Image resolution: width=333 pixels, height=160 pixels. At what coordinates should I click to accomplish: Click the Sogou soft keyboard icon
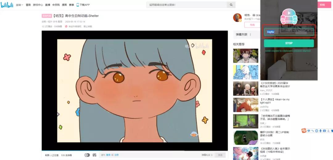click(x=324, y=131)
